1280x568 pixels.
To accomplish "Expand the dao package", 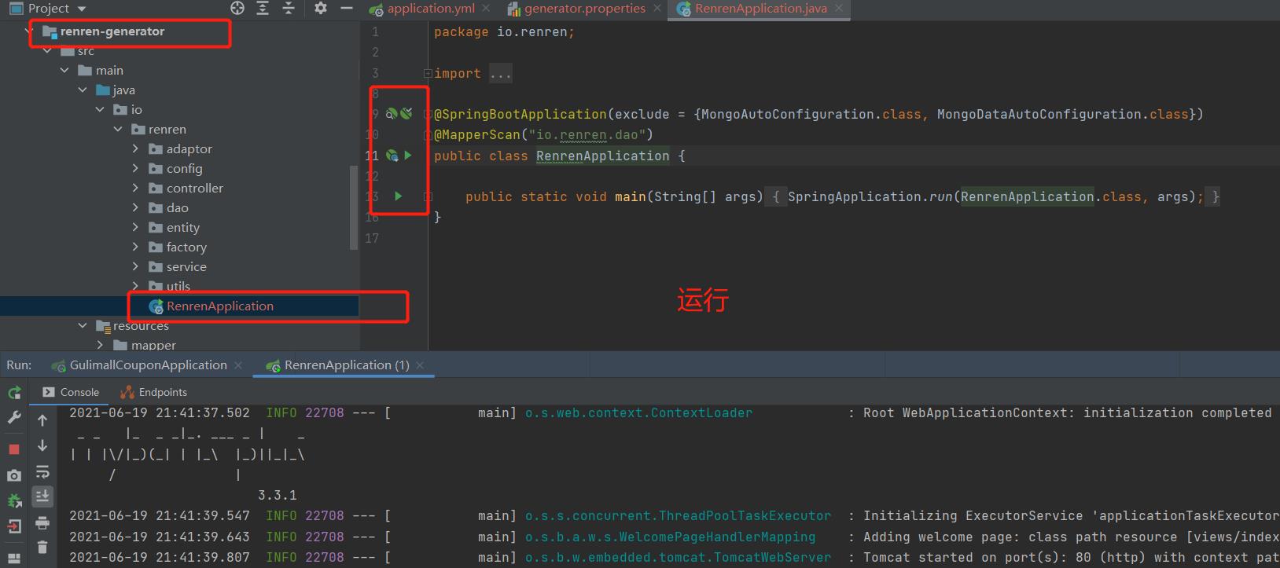I will [135, 207].
